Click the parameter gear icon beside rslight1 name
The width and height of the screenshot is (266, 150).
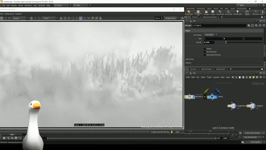tap(249, 25)
